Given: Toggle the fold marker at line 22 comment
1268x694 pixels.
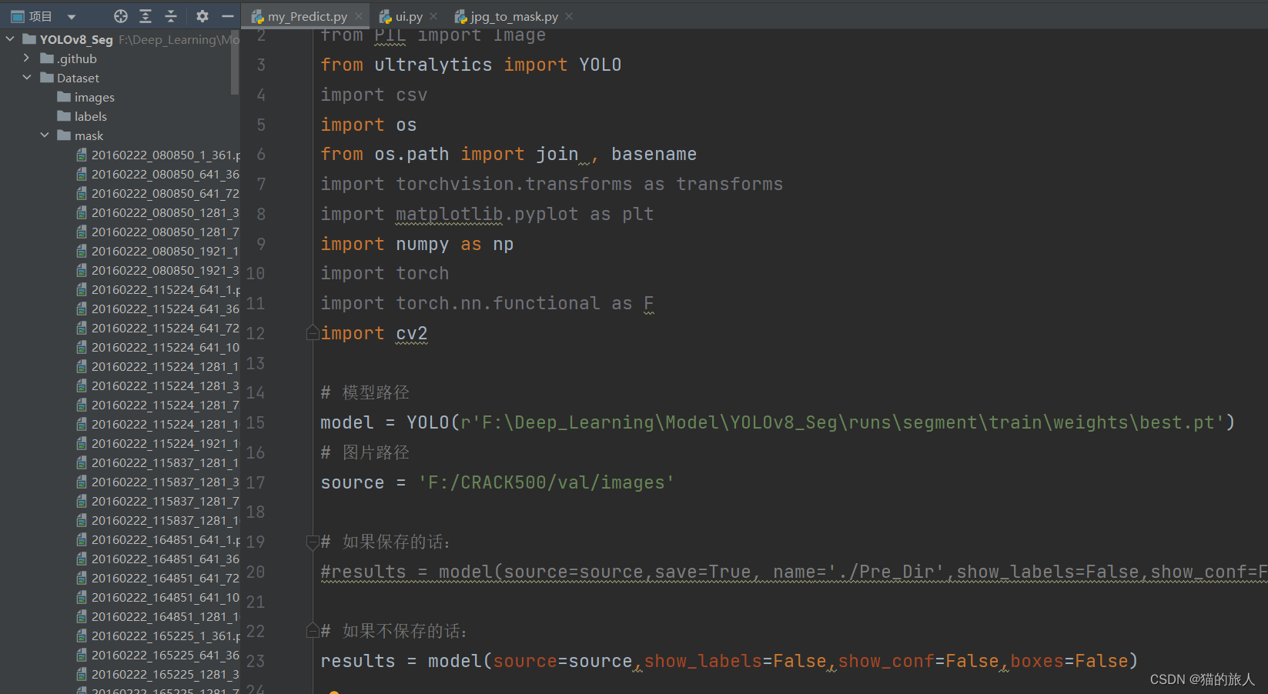Looking at the screenshot, I should tap(313, 631).
